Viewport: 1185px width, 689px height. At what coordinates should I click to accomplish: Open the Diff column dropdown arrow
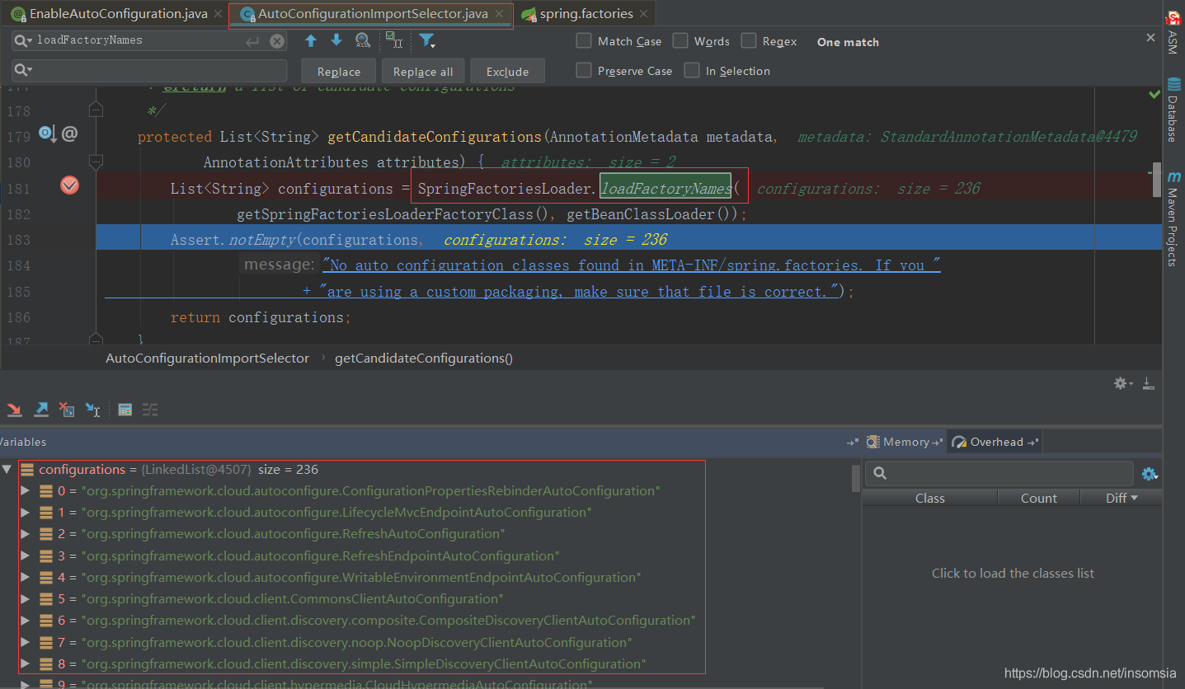click(x=1134, y=498)
